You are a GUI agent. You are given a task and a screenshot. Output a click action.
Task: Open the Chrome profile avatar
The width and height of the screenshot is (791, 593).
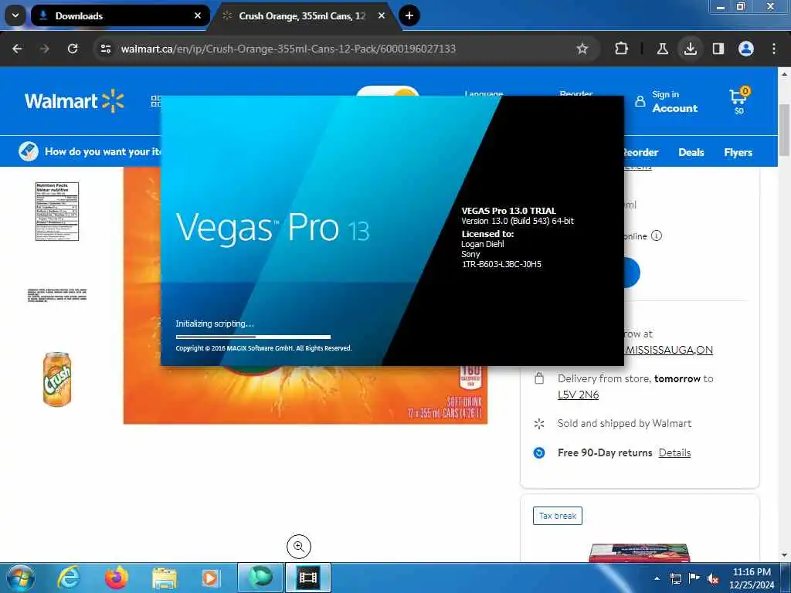(x=745, y=49)
